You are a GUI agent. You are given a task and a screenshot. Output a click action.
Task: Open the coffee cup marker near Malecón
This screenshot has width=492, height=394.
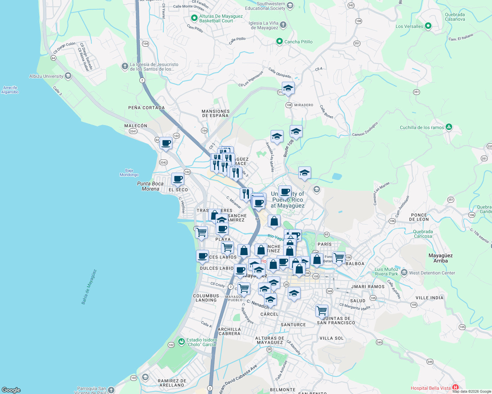pyautogui.click(x=166, y=143)
